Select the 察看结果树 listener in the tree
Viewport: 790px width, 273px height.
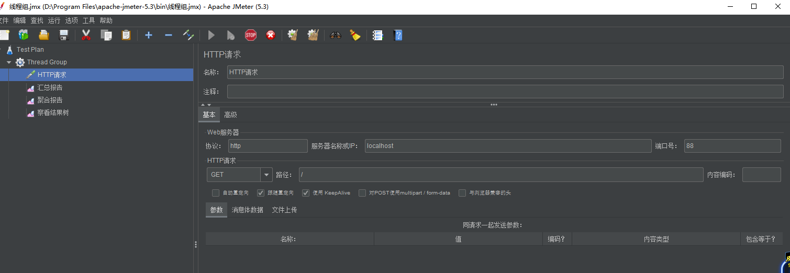[x=53, y=112]
